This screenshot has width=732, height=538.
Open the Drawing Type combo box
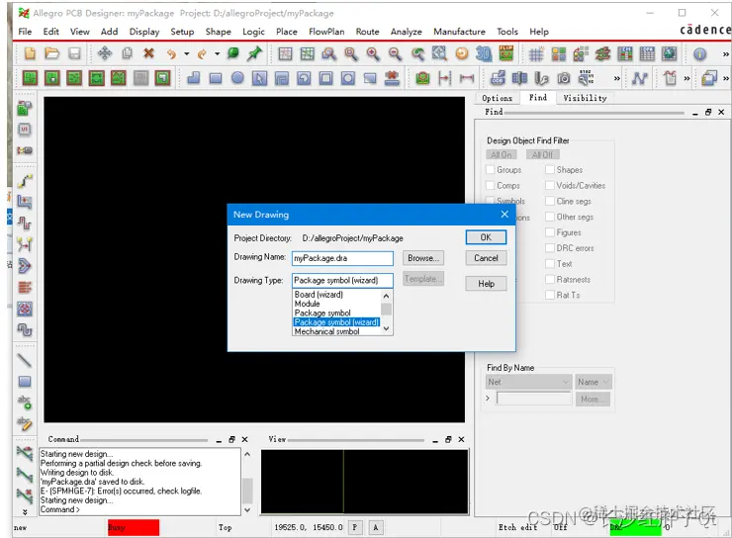342,280
